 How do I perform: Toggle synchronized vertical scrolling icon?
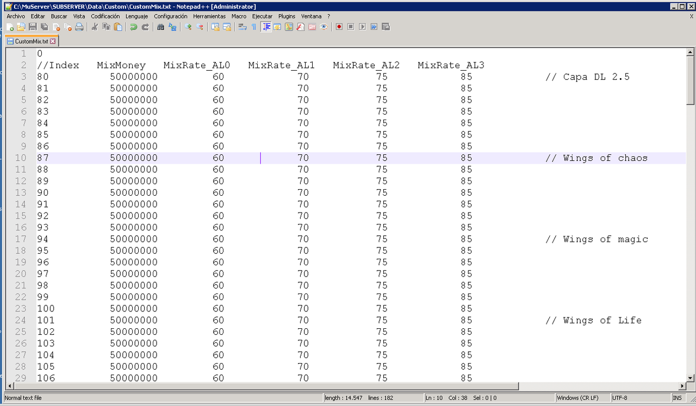tap(215, 27)
